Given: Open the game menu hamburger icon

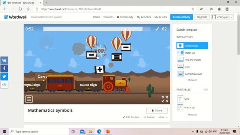Looking at the screenshot, I should point(29,99).
